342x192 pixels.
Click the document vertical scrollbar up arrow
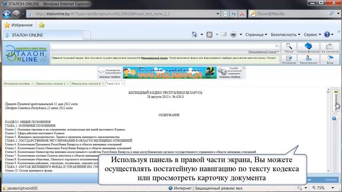(x=328, y=90)
